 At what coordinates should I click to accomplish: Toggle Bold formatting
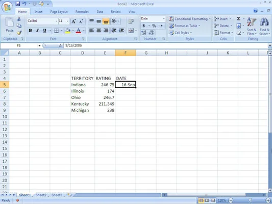[30, 31]
